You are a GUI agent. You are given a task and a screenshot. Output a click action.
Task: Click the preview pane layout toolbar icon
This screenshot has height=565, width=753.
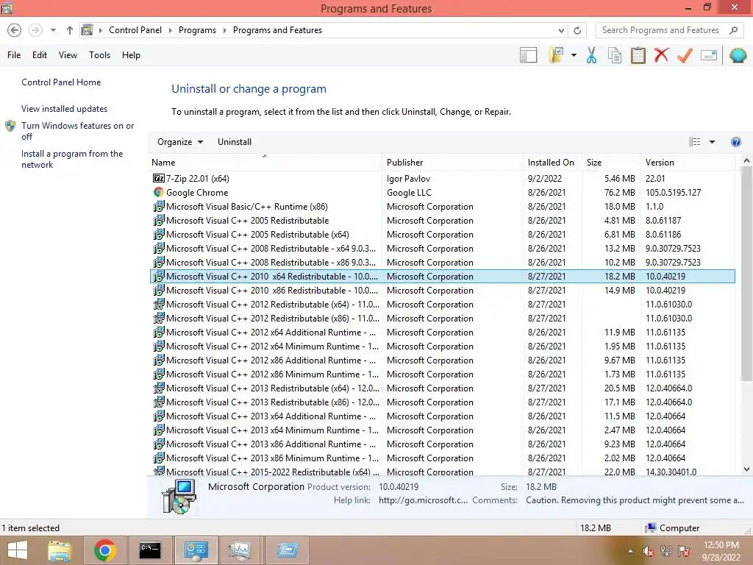(528, 55)
